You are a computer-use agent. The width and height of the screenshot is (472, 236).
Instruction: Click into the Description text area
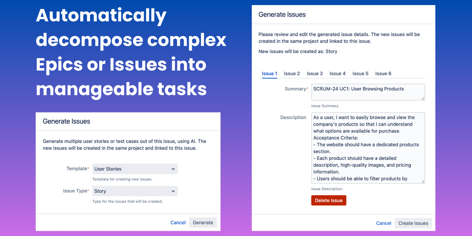click(368, 148)
